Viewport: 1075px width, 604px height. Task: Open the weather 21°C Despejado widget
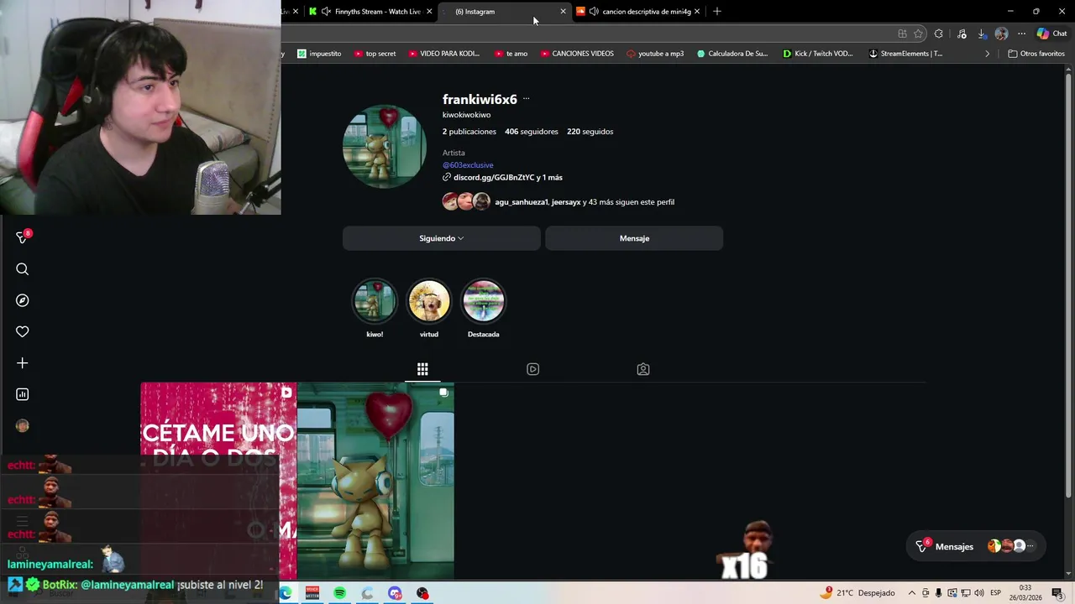click(858, 593)
